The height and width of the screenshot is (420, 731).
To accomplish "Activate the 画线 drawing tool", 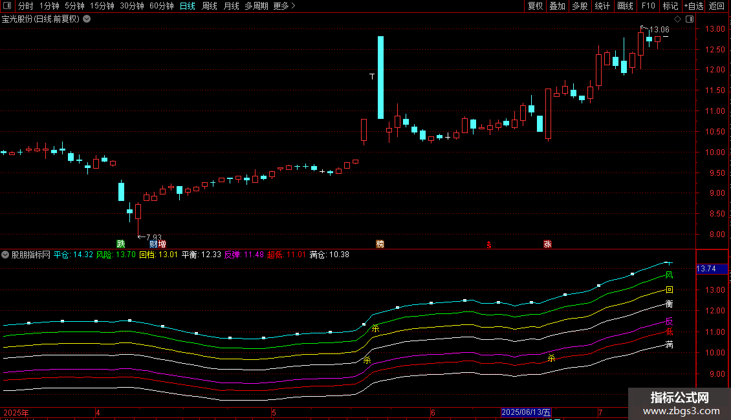I will (x=625, y=6).
